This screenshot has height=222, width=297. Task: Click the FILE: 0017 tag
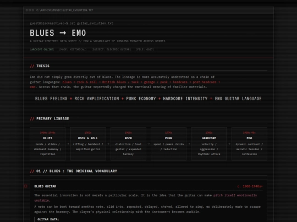tap(145, 49)
